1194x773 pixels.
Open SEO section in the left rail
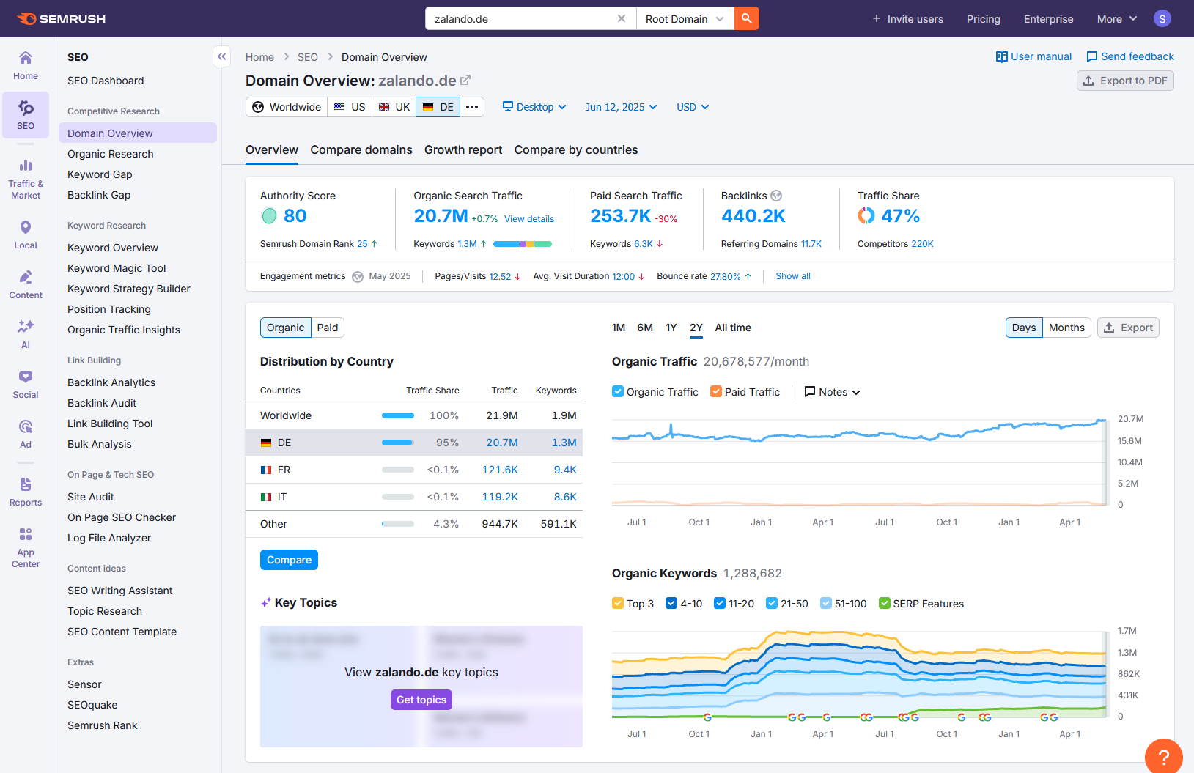[26, 115]
